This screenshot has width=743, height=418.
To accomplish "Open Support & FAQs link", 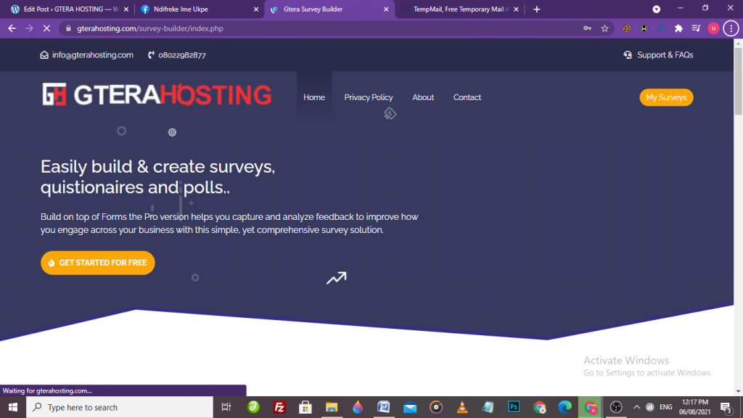I will coord(658,55).
